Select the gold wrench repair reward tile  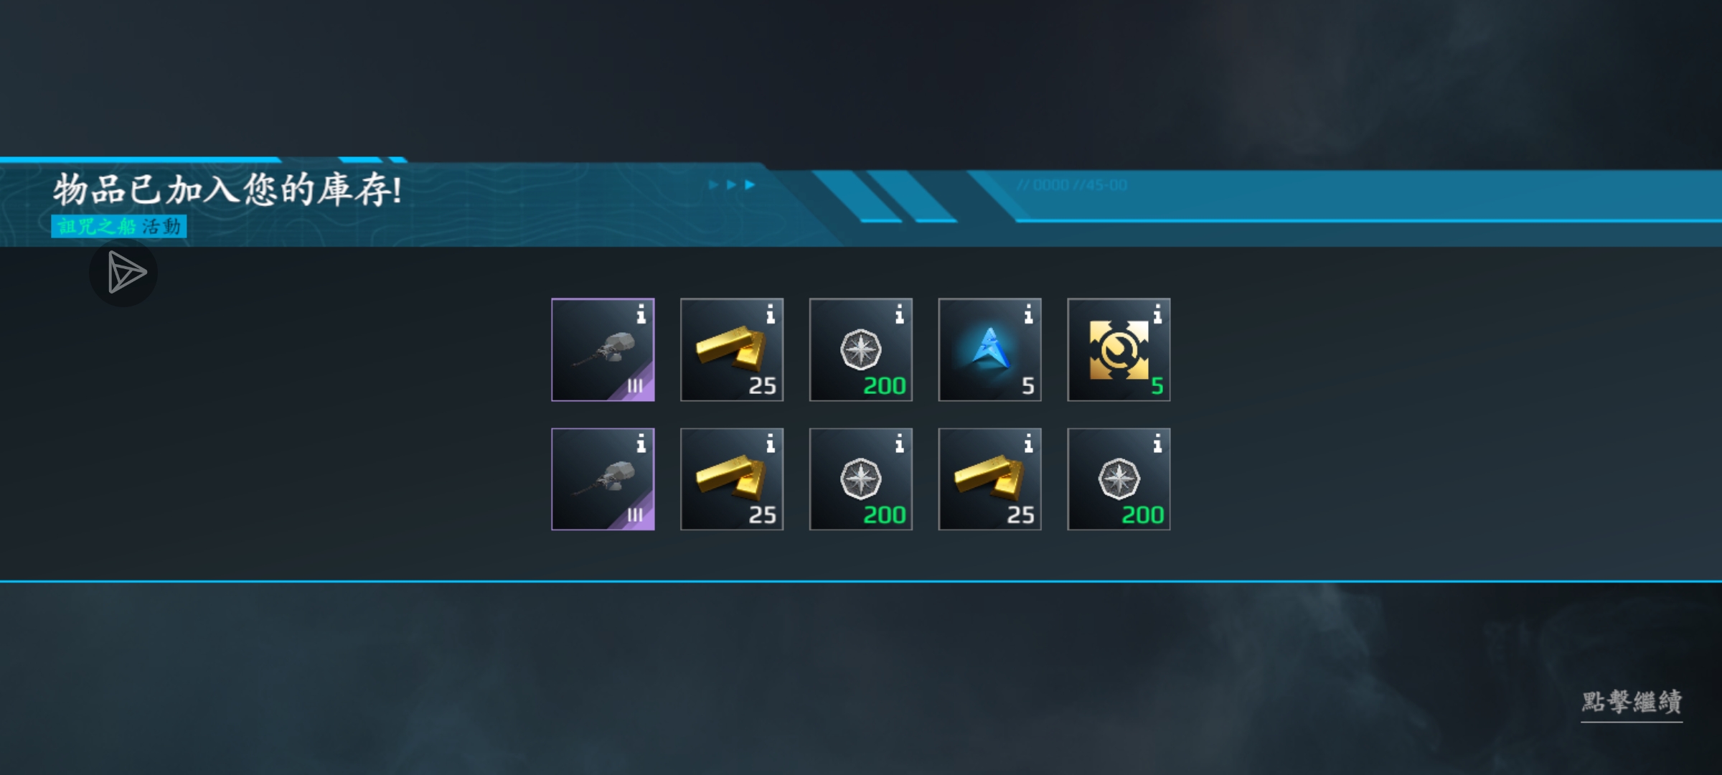tap(1119, 349)
